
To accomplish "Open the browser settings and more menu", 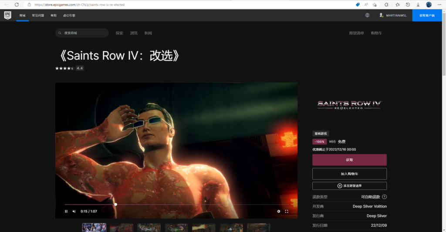I will (439, 4).
